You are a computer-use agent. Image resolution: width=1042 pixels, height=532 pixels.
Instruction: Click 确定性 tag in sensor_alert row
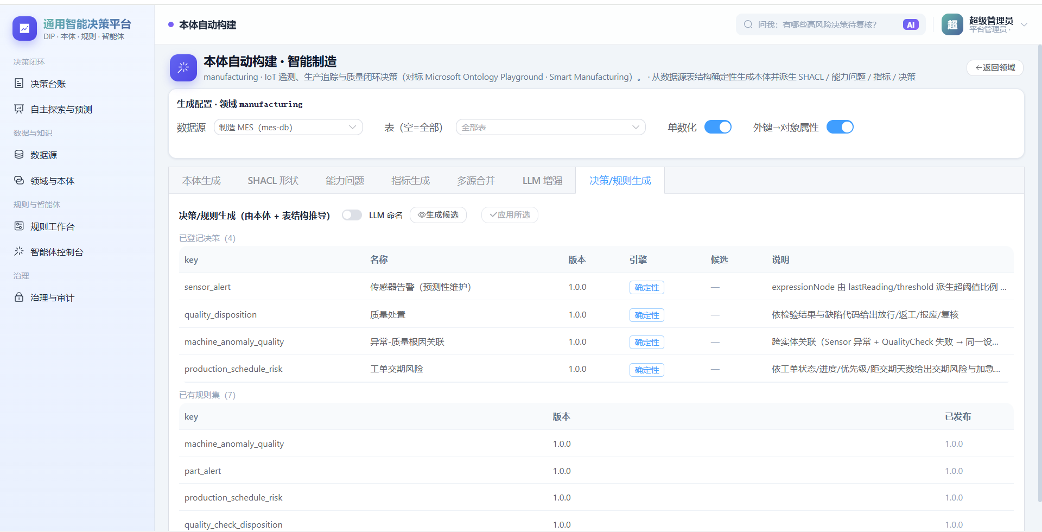647,287
